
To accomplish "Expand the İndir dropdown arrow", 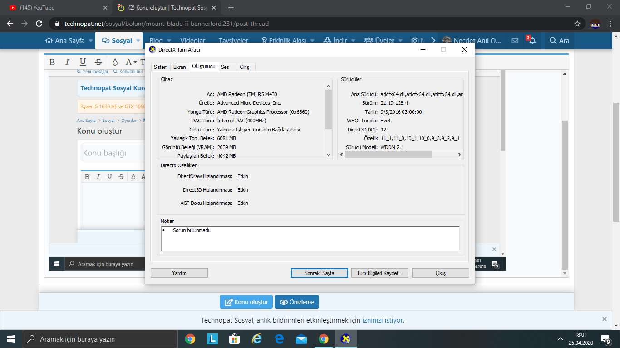I will 353,41.
